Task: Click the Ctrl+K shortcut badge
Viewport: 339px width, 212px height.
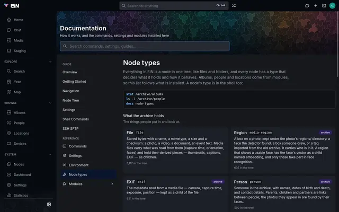Action: (x=221, y=6)
